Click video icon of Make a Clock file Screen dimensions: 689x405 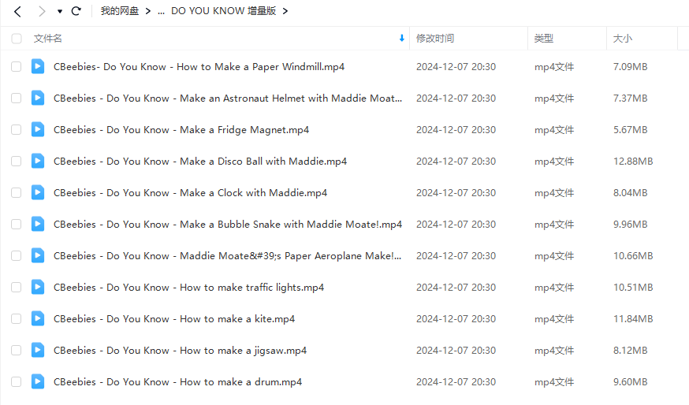(x=38, y=192)
